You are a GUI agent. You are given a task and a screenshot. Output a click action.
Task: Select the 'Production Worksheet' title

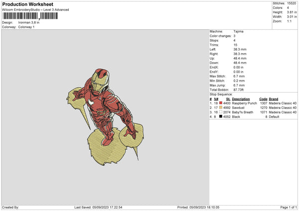27,4
